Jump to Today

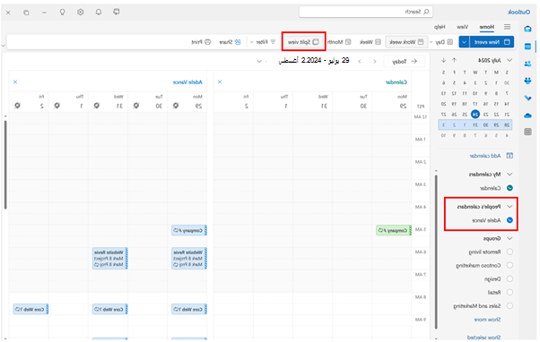405,61
